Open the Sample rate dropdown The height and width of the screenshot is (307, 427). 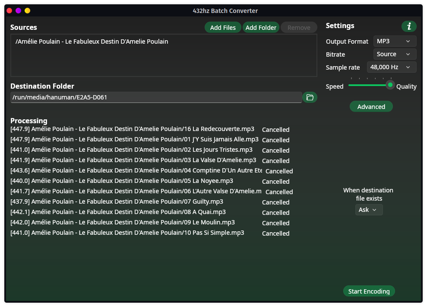pyautogui.click(x=391, y=67)
